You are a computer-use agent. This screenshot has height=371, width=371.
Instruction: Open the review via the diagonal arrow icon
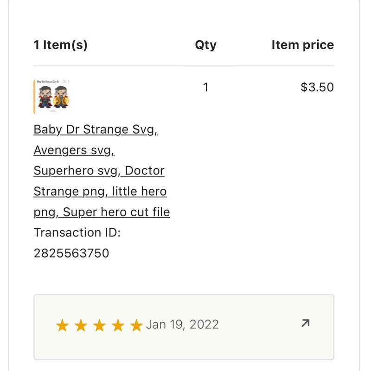point(306,323)
